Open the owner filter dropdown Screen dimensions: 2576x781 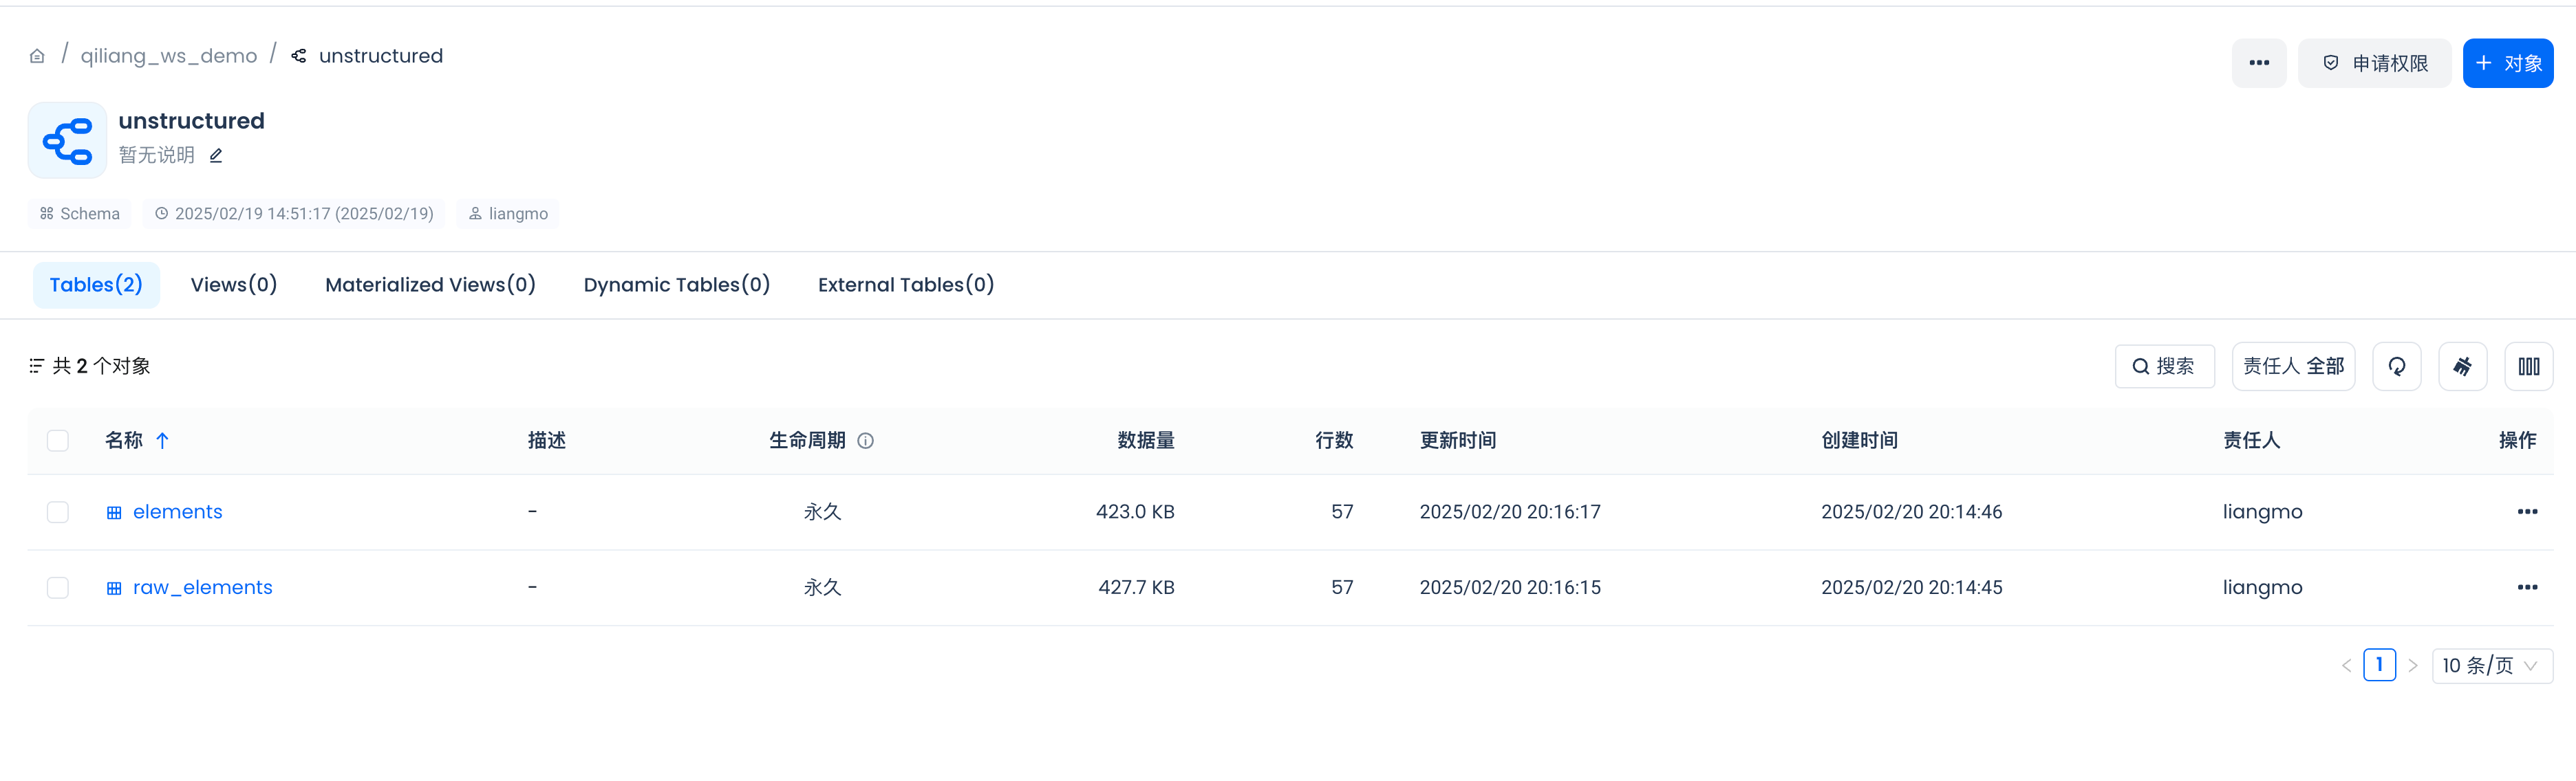pos(2293,366)
